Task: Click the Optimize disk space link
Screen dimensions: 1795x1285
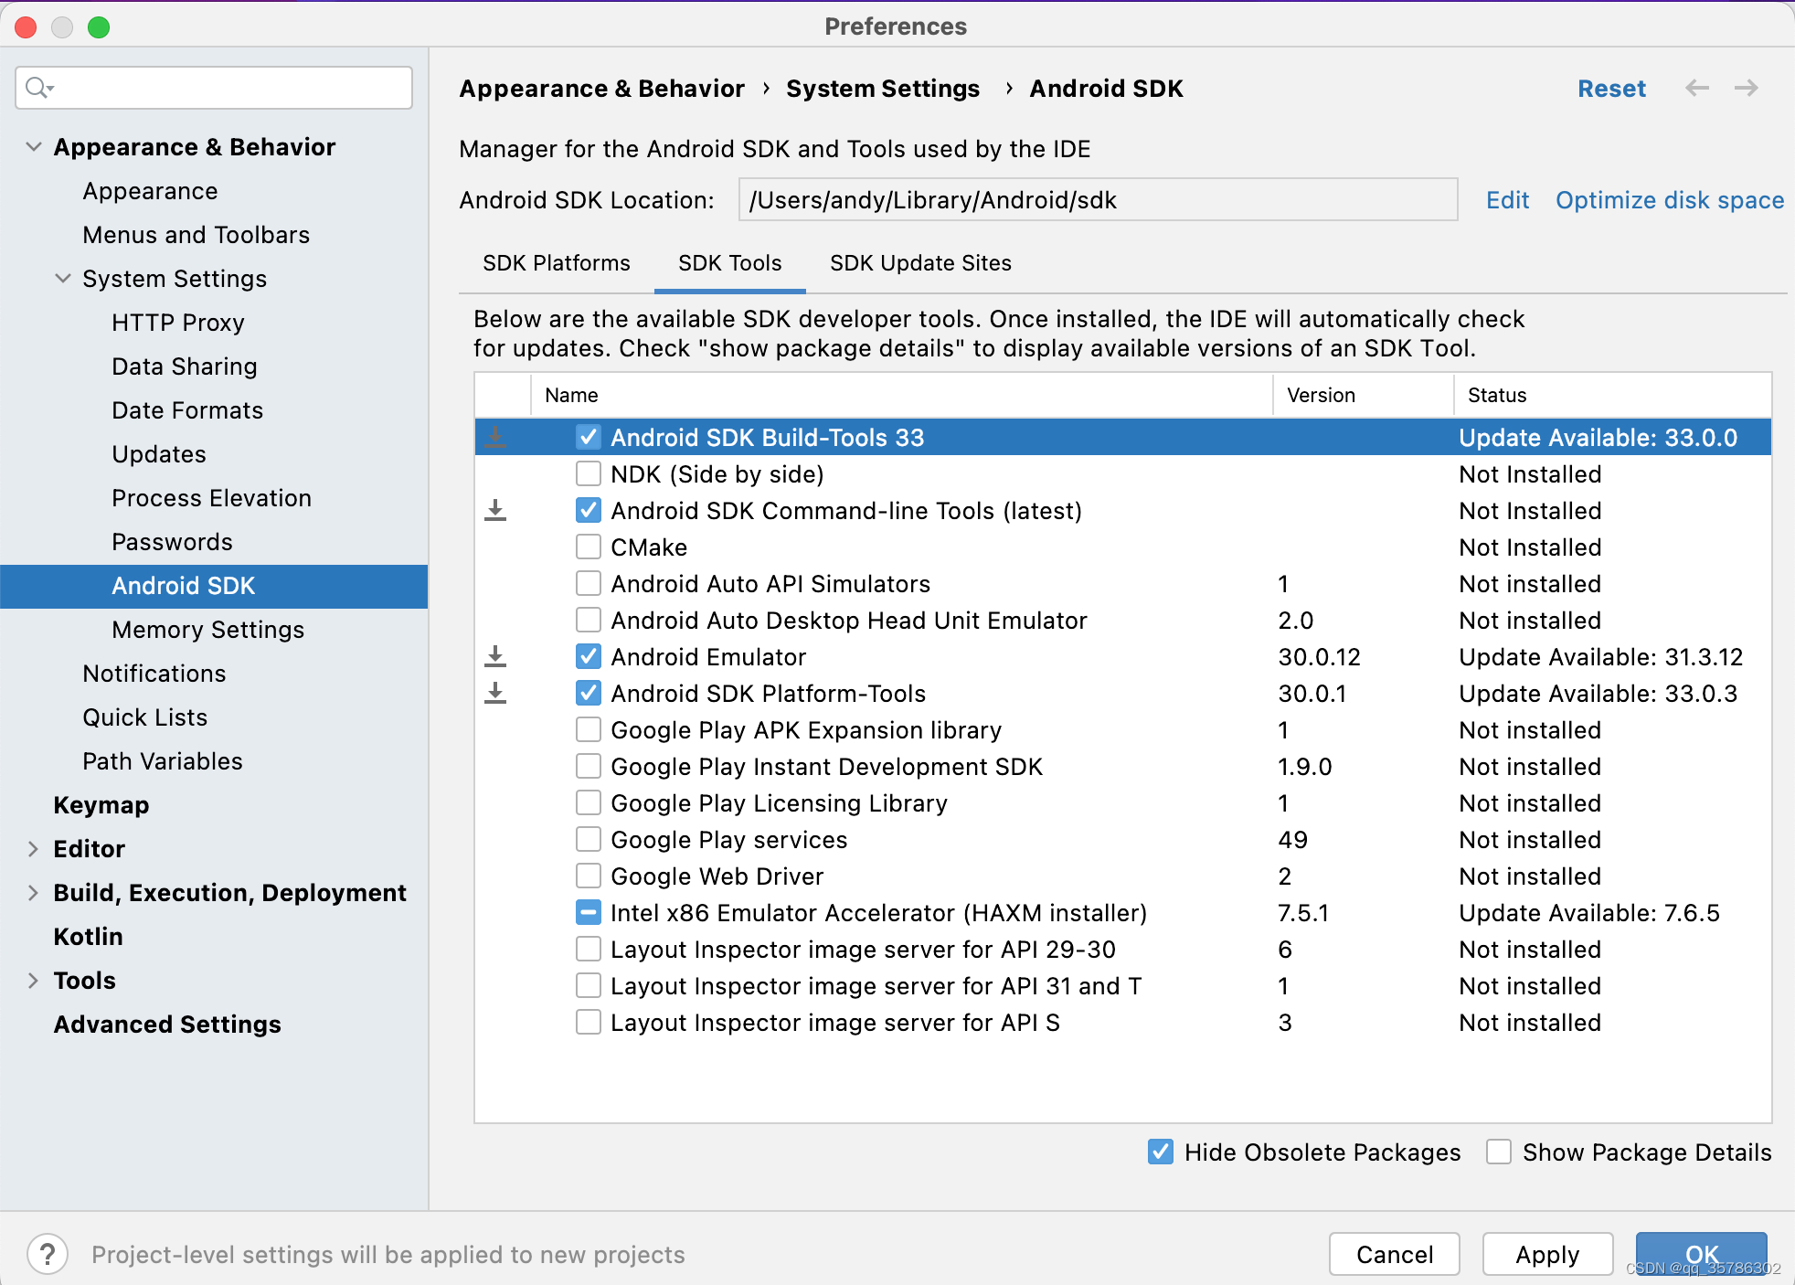Action: click(x=1669, y=200)
